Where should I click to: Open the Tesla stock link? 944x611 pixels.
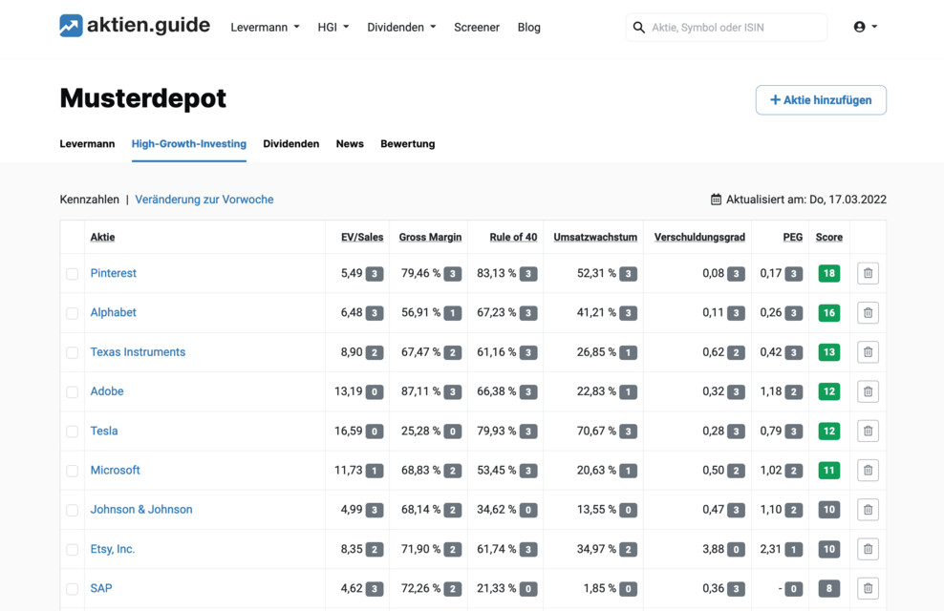pyautogui.click(x=104, y=431)
